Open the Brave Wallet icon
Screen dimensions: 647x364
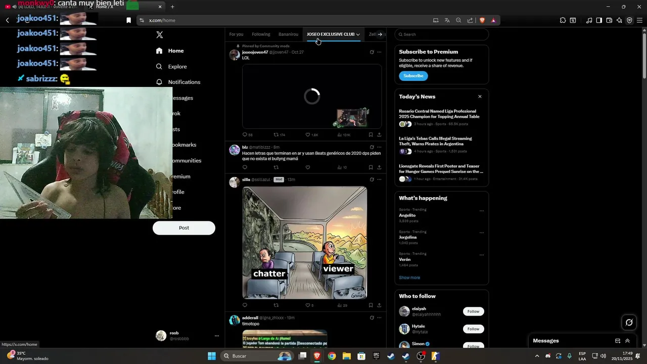pos(609,20)
